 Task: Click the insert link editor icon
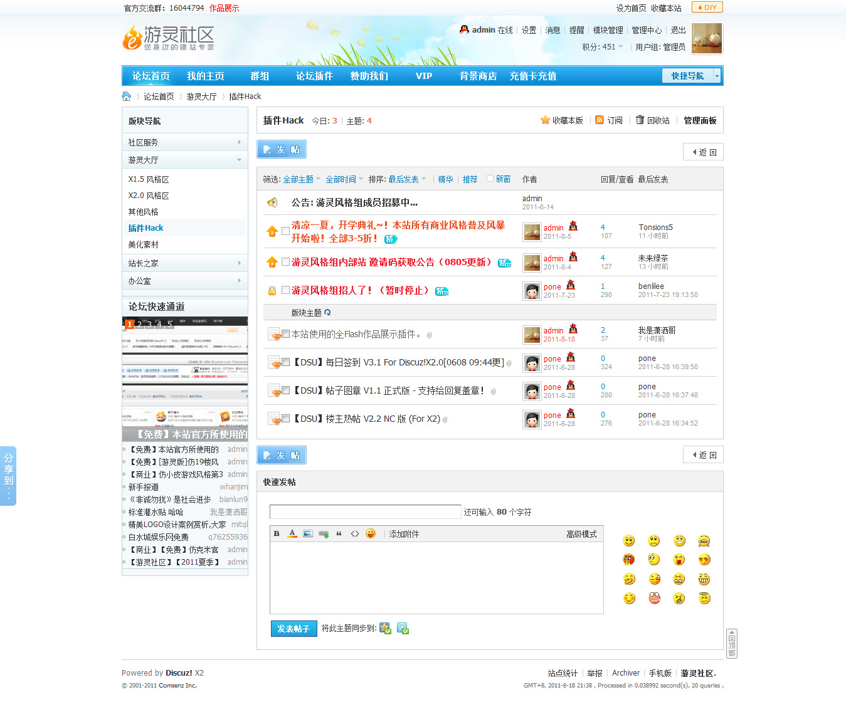(324, 533)
